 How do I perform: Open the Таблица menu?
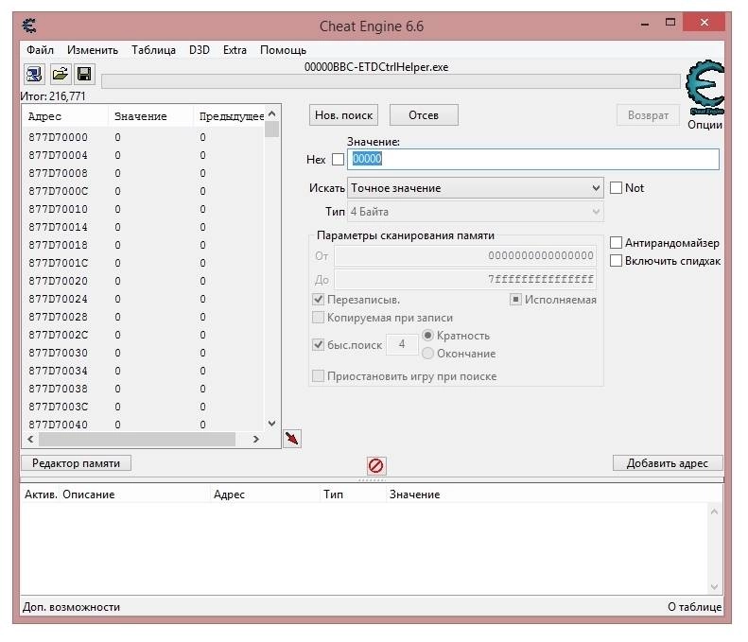tap(153, 50)
